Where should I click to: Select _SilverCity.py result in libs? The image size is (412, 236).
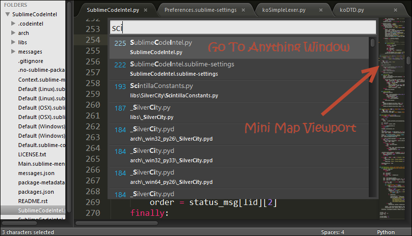pos(239,113)
